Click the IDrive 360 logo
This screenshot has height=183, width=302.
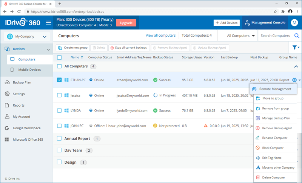point(23,22)
